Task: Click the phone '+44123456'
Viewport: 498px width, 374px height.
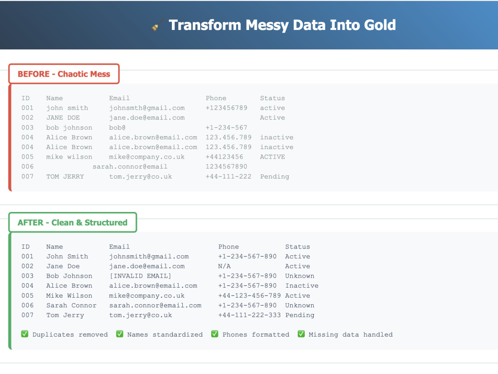Action: click(x=224, y=157)
